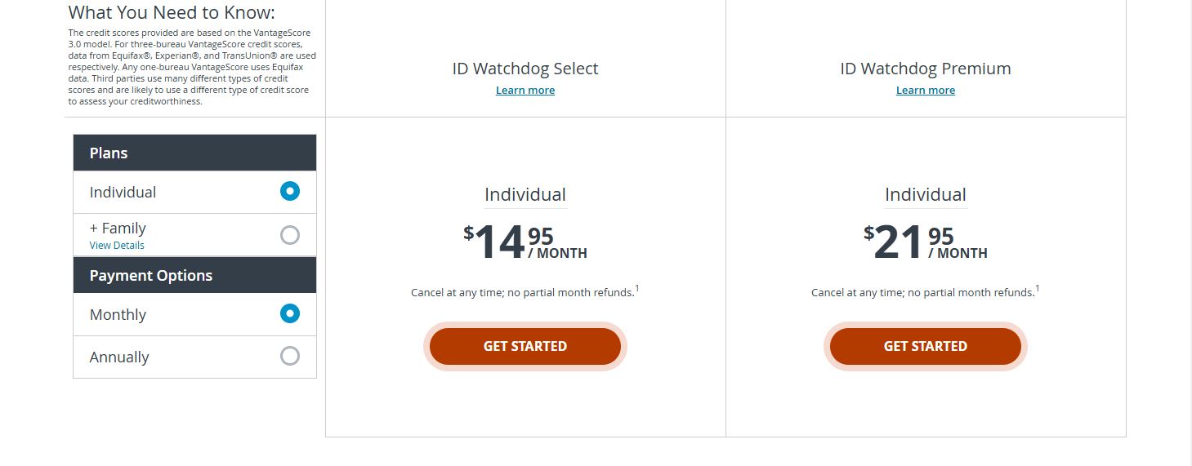Click the ID Watchdog Premium heading
Viewport: 1192px width, 466px height.
tap(926, 69)
